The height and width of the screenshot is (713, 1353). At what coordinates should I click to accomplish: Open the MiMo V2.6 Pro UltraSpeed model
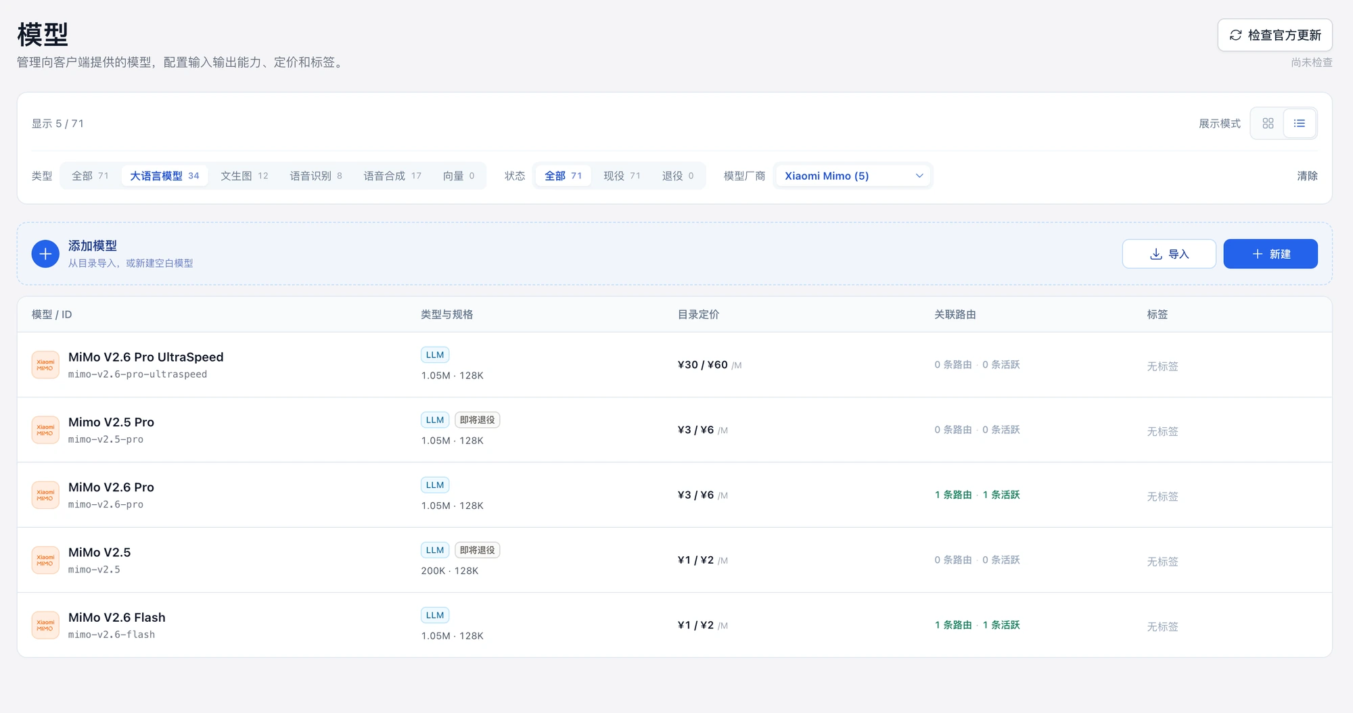coord(145,357)
